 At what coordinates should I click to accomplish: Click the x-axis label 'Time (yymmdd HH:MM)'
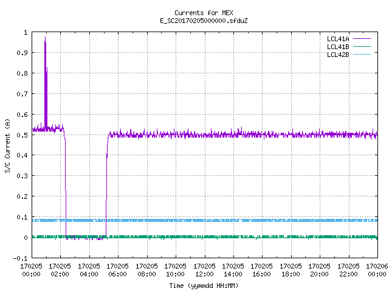(204, 286)
